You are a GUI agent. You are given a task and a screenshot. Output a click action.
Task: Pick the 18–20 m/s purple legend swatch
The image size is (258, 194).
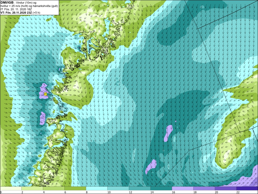click(x=204, y=188)
